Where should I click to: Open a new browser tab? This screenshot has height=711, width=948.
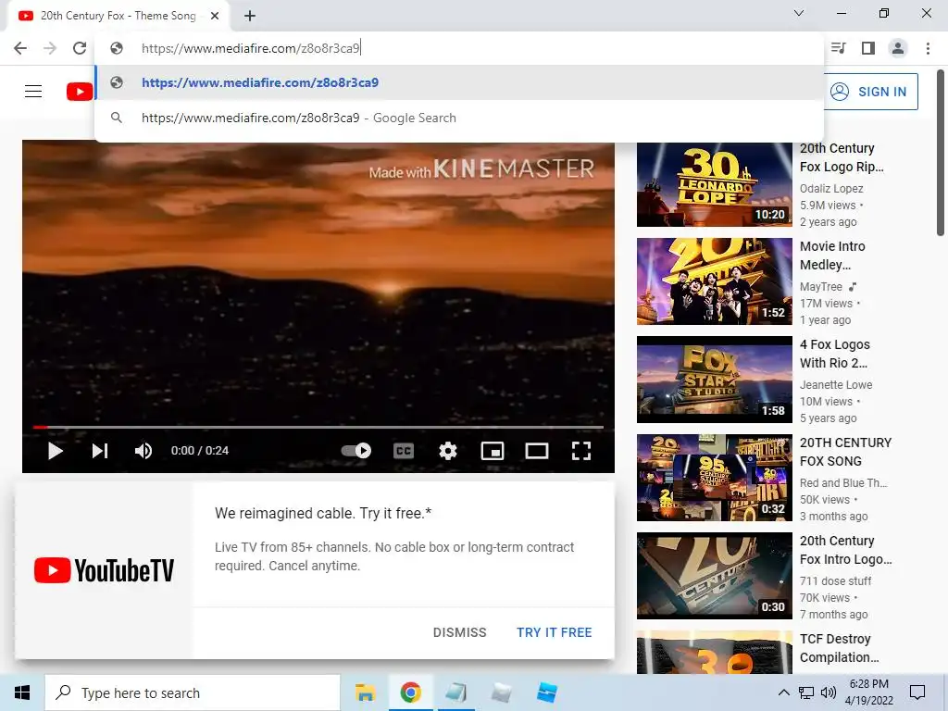250,16
